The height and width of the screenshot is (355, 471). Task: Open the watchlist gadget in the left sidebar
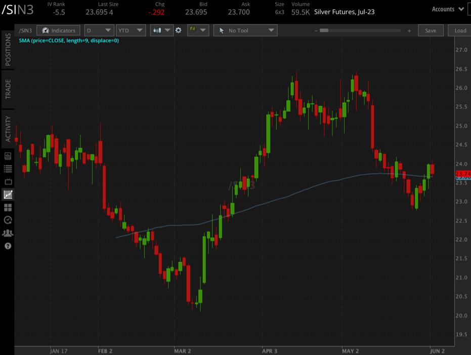coord(7,169)
